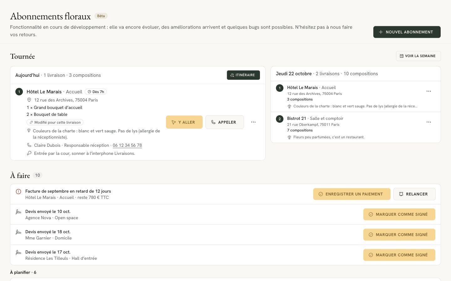Click the Bêta badge near the title
This screenshot has width=451, height=281.
click(x=101, y=16)
